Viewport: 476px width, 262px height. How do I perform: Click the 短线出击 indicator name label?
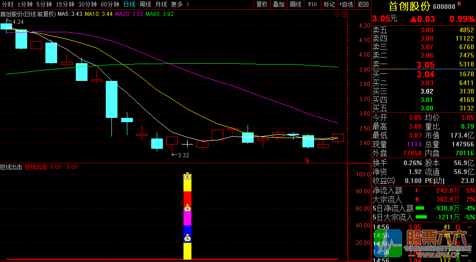click(x=11, y=167)
